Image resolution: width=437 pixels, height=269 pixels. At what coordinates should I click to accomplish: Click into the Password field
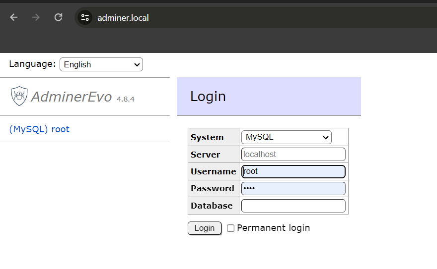point(293,188)
